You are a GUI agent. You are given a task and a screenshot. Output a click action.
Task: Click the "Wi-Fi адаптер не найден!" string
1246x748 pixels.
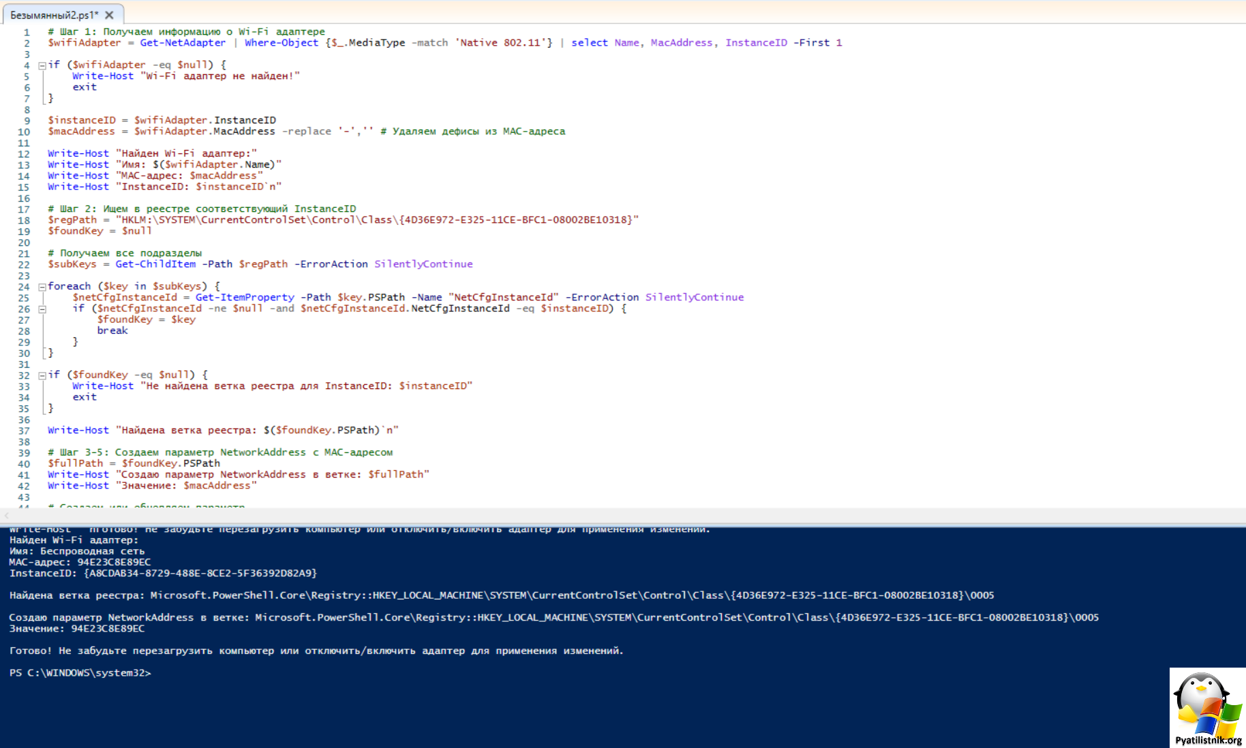pos(220,76)
